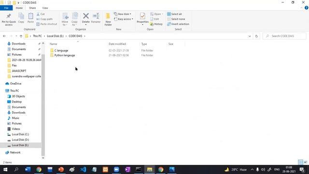Open Local Disk (D:) in navigation pane
Image resolution: width=309 pixels, height=174 pixels.
click(20, 140)
